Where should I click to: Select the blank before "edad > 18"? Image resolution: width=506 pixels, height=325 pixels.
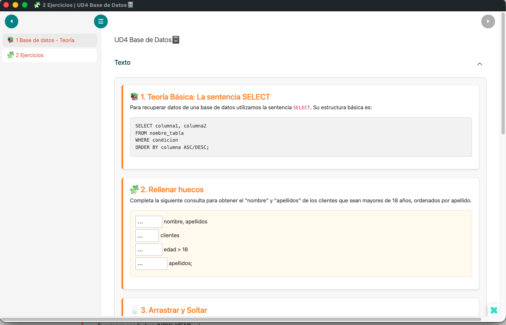[x=149, y=250]
